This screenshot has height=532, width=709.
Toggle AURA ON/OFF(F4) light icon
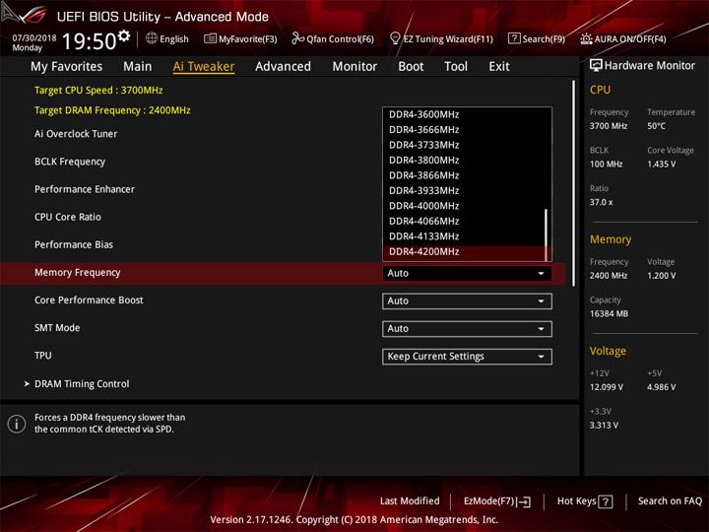point(586,38)
